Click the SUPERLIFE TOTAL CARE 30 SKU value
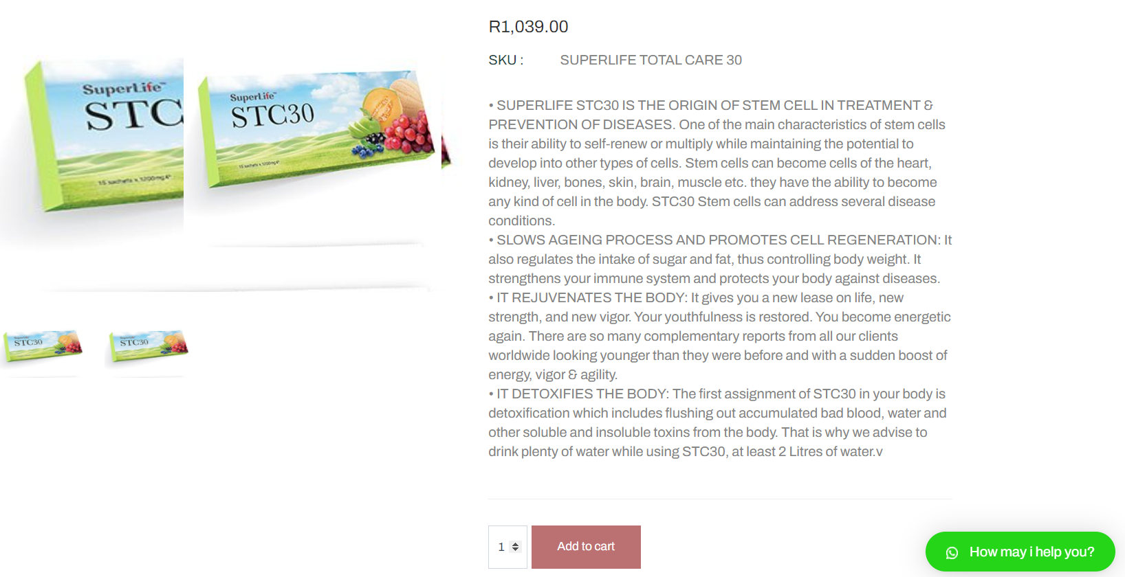 (x=651, y=60)
